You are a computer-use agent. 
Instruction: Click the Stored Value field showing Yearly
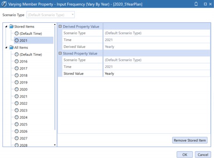(157, 74)
